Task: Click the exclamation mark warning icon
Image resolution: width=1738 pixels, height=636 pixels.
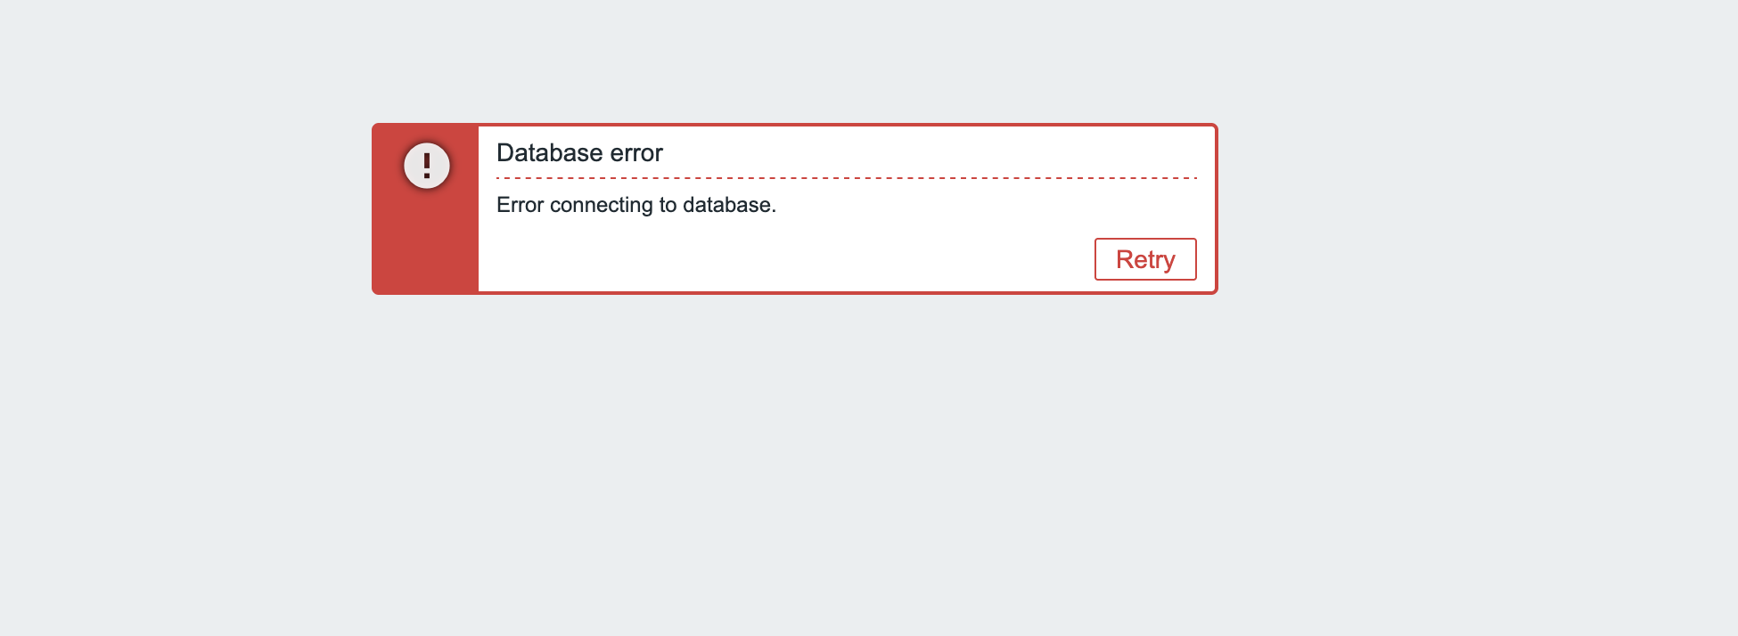Action: point(427,166)
